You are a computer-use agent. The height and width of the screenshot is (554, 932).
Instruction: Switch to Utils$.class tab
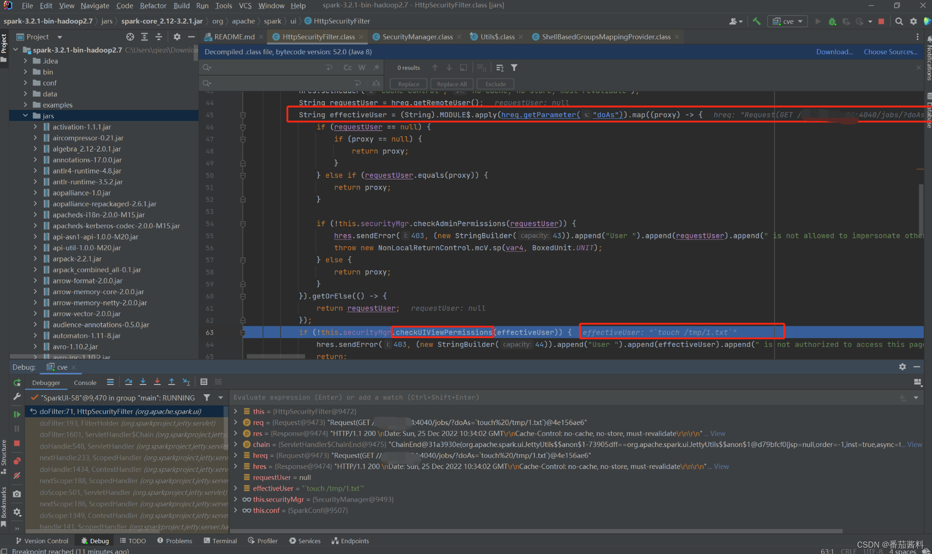497,37
